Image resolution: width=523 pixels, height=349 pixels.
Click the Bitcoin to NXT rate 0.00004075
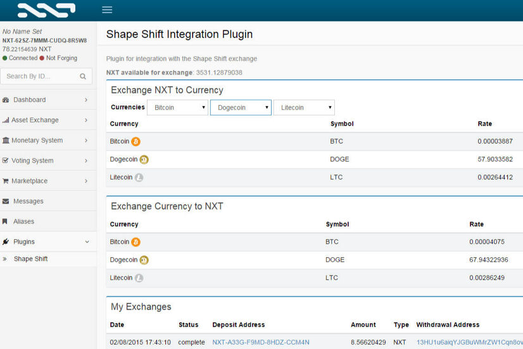coord(487,242)
